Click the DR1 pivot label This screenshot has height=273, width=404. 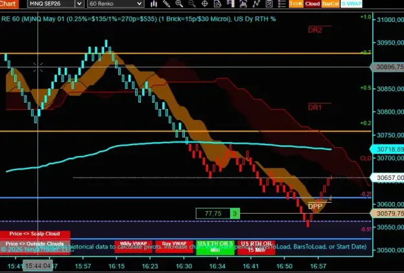[x=315, y=107]
